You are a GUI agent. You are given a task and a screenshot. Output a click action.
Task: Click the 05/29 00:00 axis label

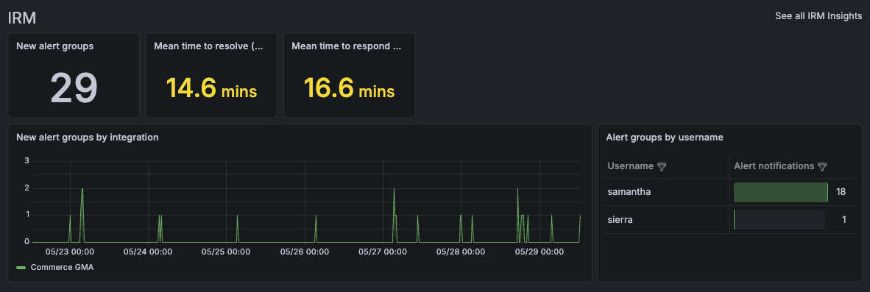(540, 252)
